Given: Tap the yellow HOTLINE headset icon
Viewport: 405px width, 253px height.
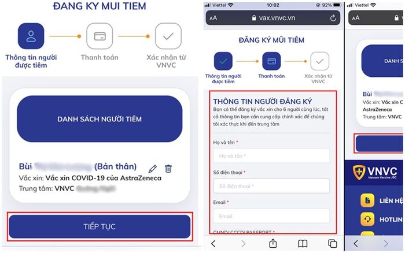Looking at the screenshot, I should pyautogui.click(x=367, y=219).
